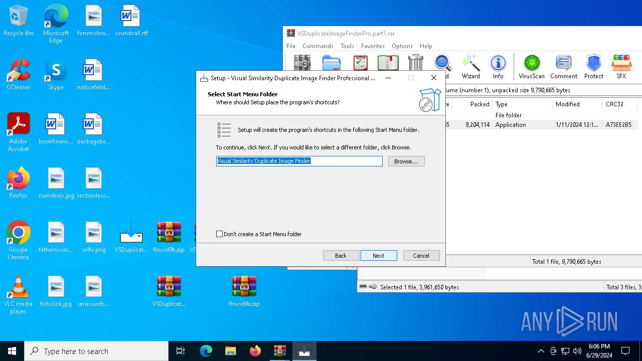Viewport: 642px width, 361px height.
Task: Sort WinRAR list by Packed column
Action: tap(471, 104)
